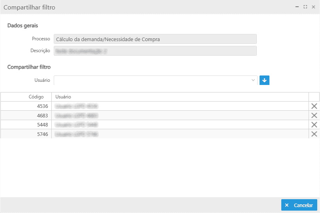This screenshot has width=320, height=213.
Task: Delete the share row for code 5746
Action: (x=314, y=134)
